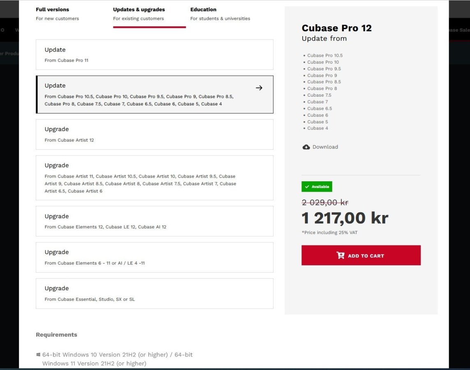The image size is (470, 370).
Task: Switch to the Education tab
Action: click(220, 14)
